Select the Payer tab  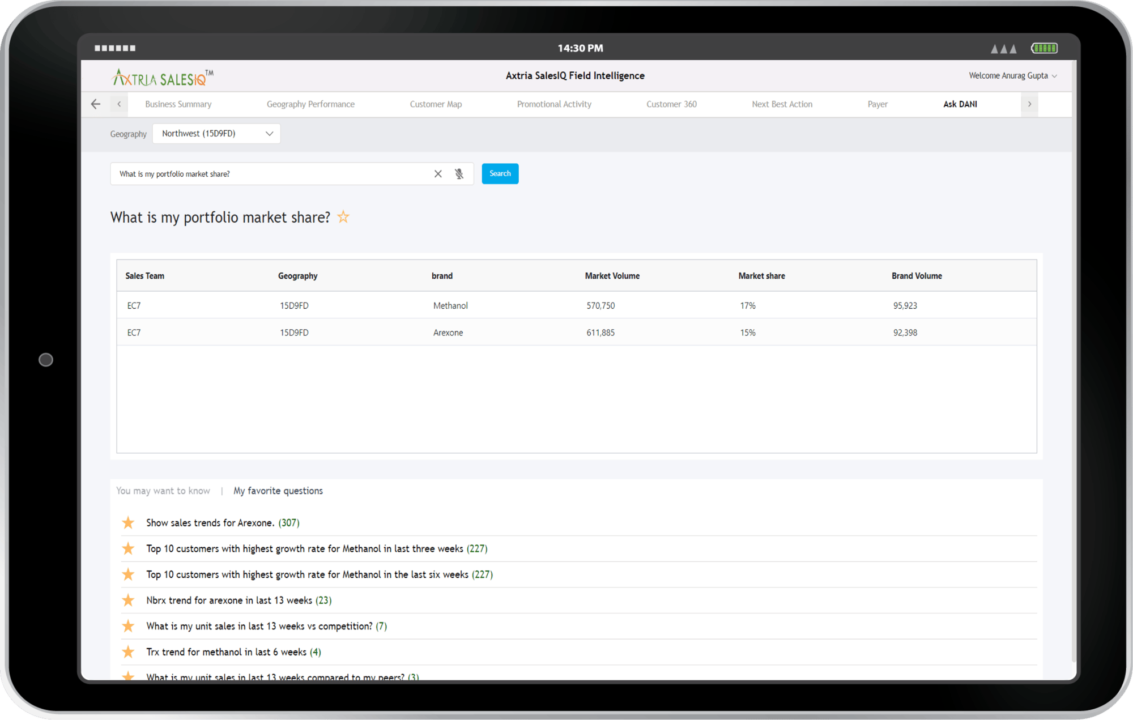click(x=878, y=104)
